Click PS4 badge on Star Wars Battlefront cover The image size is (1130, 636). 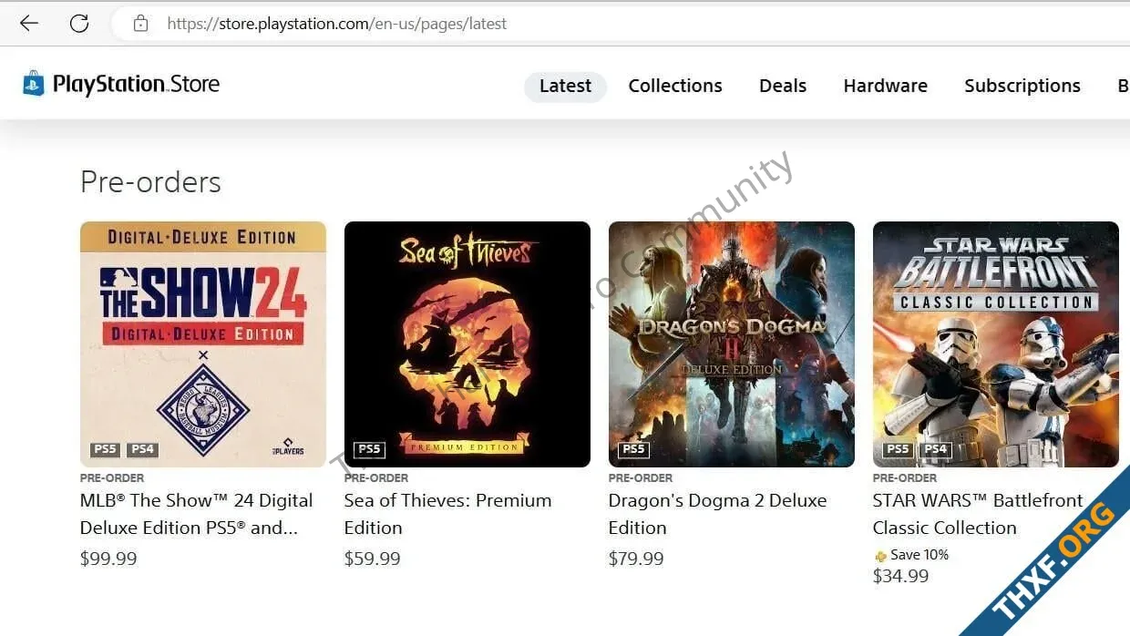click(935, 449)
